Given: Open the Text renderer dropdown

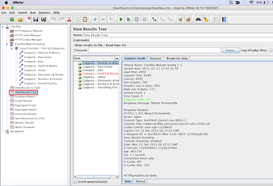Looking at the screenshot, I should (117, 58).
